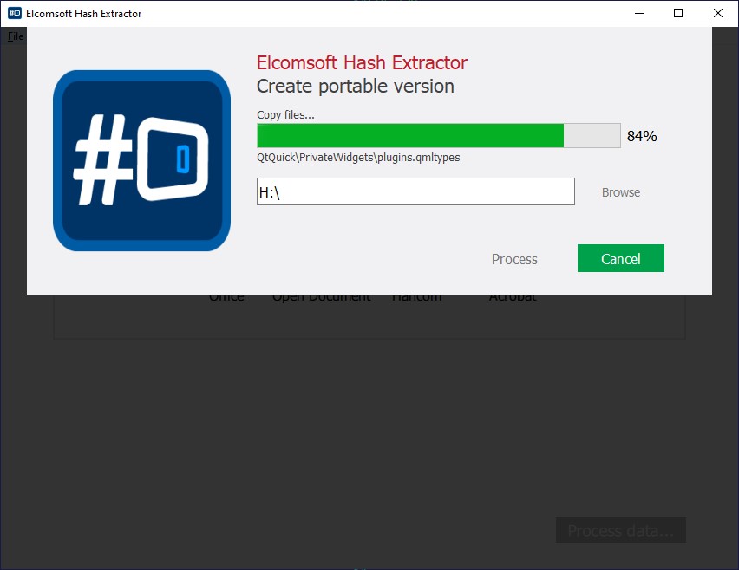Click the plugins.qmltypes file path text
The width and height of the screenshot is (739, 570).
point(358,158)
